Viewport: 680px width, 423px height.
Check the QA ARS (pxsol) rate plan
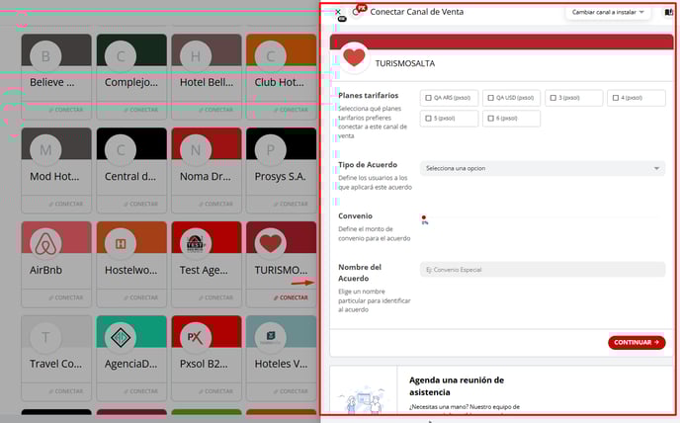coord(429,98)
